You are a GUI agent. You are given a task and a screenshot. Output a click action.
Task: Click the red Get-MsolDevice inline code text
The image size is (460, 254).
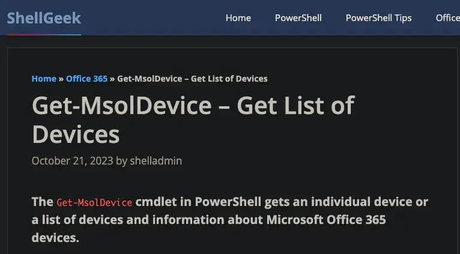(94, 202)
